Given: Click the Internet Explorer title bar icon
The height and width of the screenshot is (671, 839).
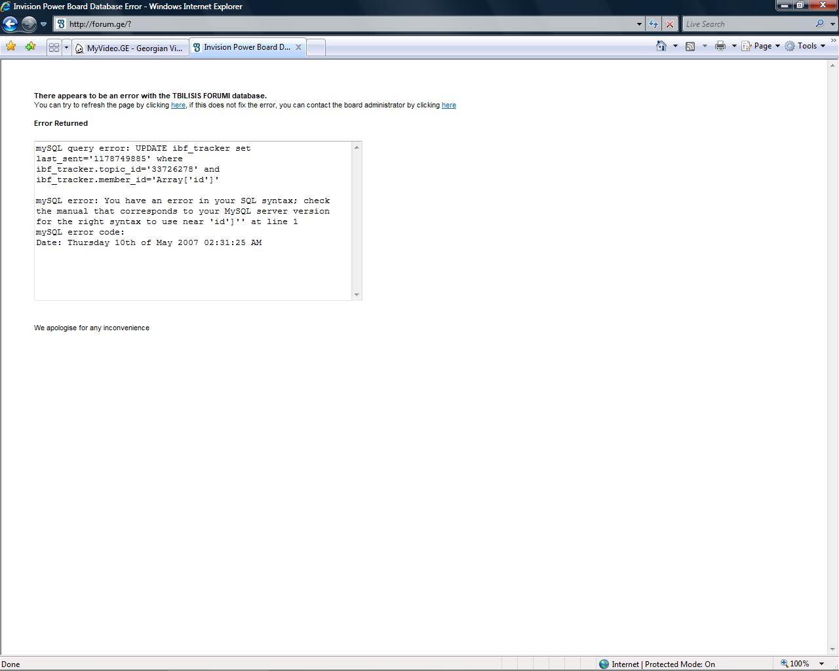Looking at the screenshot, I should click(6, 7).
